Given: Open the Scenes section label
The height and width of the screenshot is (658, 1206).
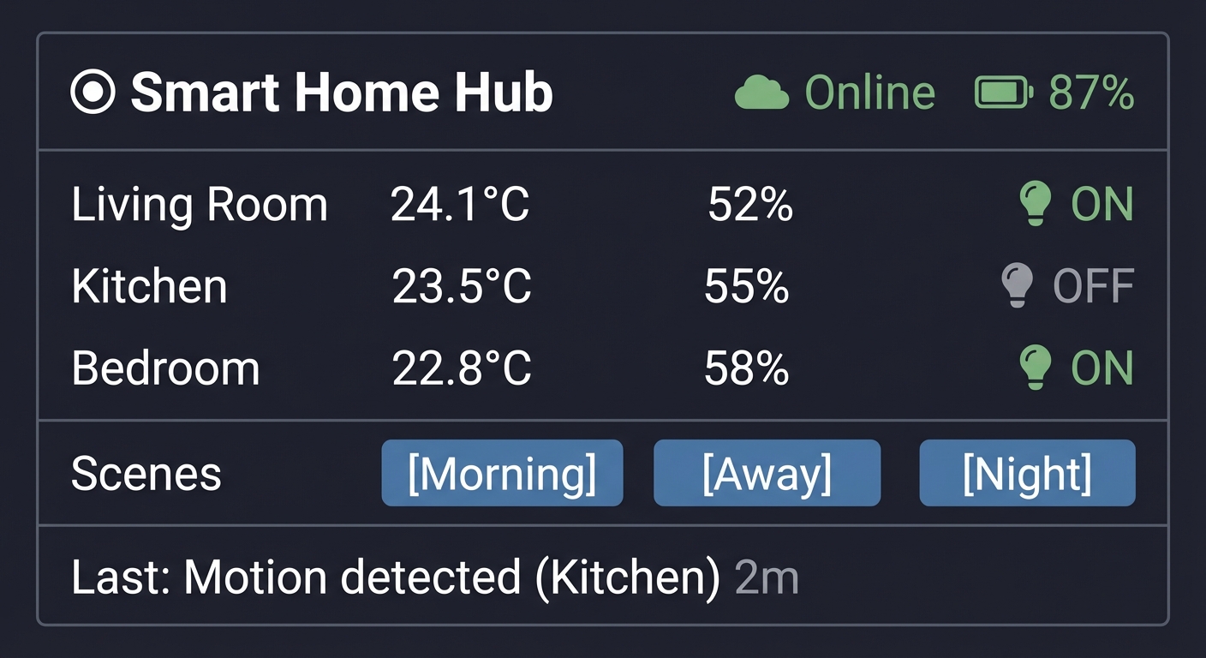Looking at the screenshot, I should point(146,472).
